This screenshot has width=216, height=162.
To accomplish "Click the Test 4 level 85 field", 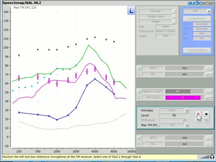I will 153,144.
